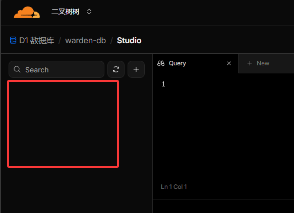The image size is (294, 213).
Task: Refresh the table list
Action: pyautogui.click(x=116, y=69)
